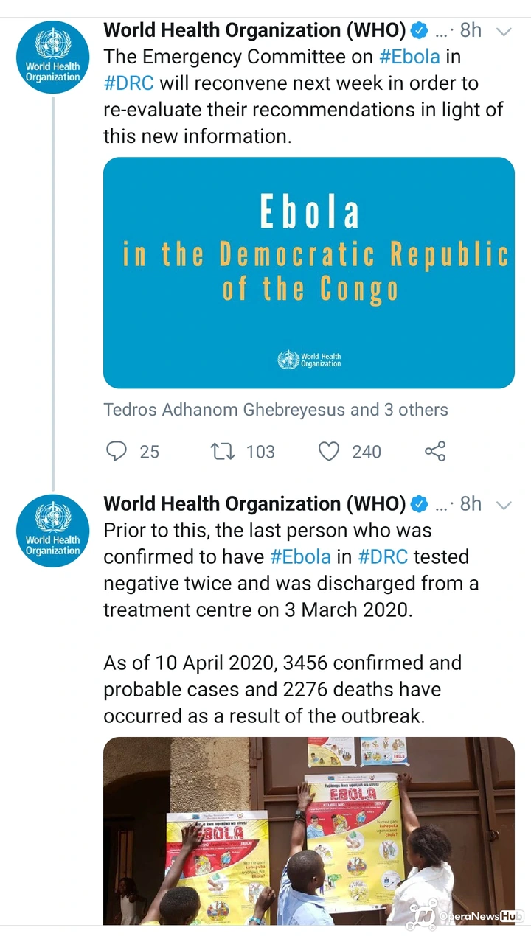Open tagged people Tedros Adhanom Ghebreyesus and 3 others
531x936 pixels.
[x=276, y=410]
